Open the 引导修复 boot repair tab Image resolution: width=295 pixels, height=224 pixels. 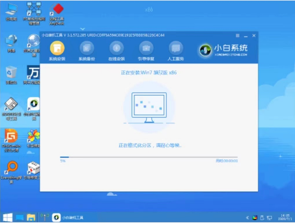click(x=146, y=51)
